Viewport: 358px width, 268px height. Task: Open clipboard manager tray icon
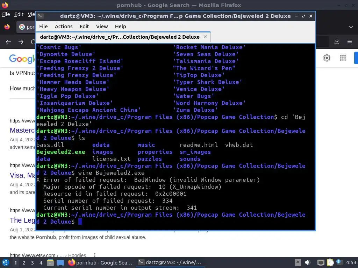(330, 262)
